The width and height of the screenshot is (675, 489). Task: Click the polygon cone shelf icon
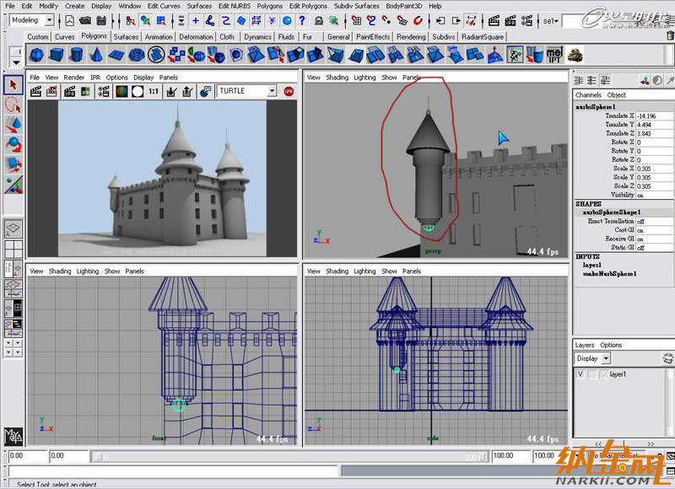click(x=95, y=55)
